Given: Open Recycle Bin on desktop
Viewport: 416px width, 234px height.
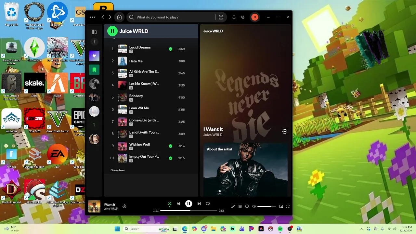Looking at the screenshot, I should [11, 14].
